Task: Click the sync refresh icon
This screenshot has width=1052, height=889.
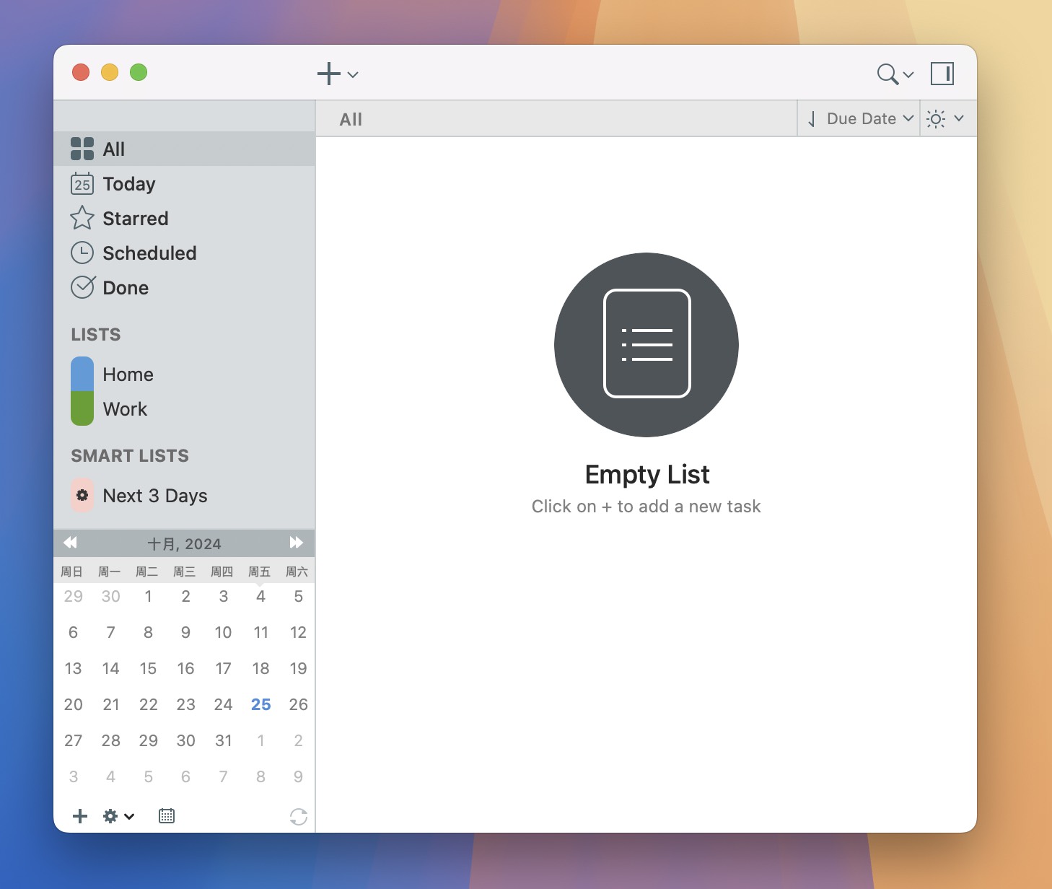Action: point(299,816)
